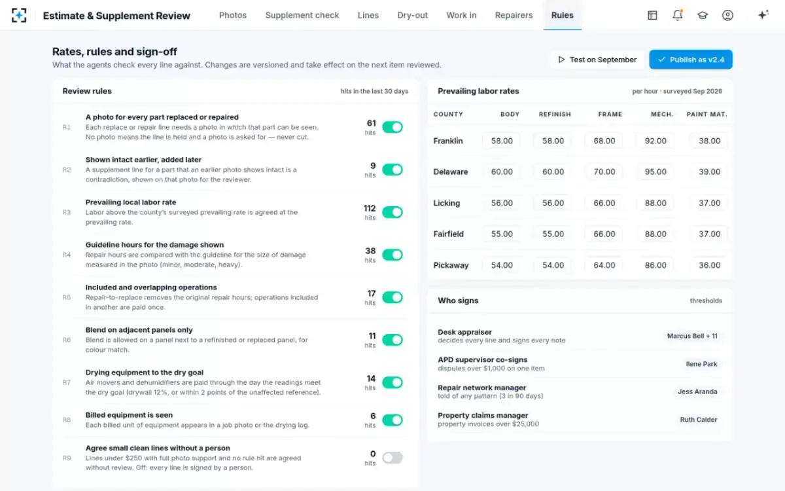
Task: Click APD supervisor co-signs role title
Action: click(x=482, y=359)
